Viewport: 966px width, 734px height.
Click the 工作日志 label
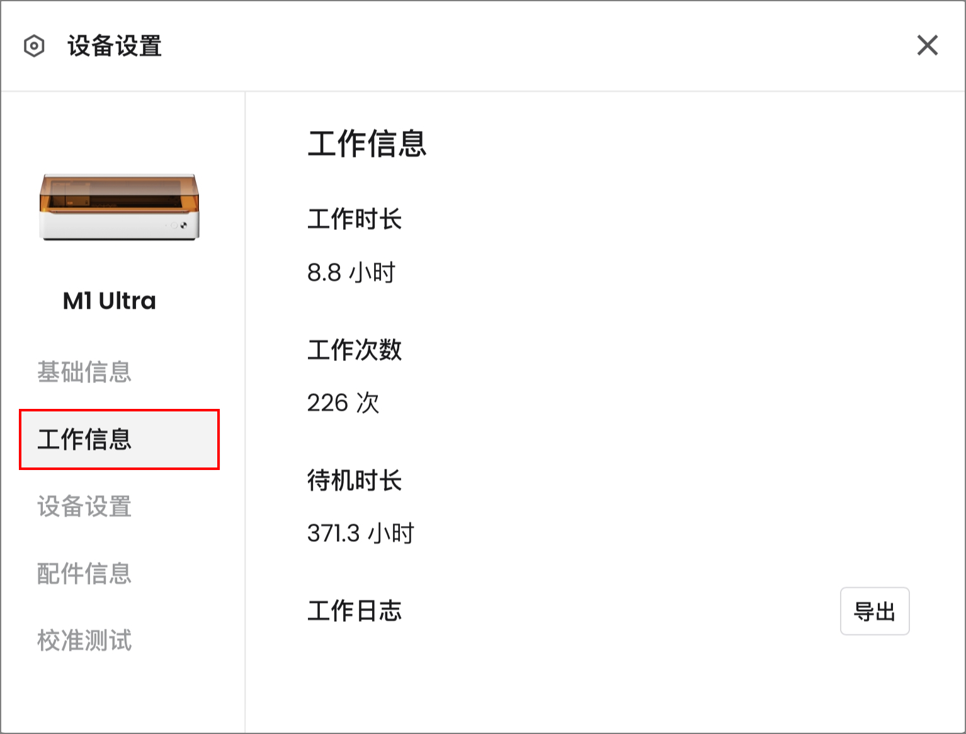(x=355, y=611)
